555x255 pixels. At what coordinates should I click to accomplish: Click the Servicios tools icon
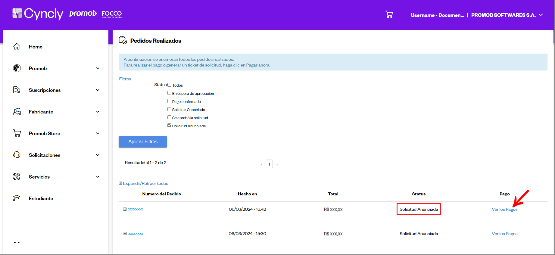point(17,177)
